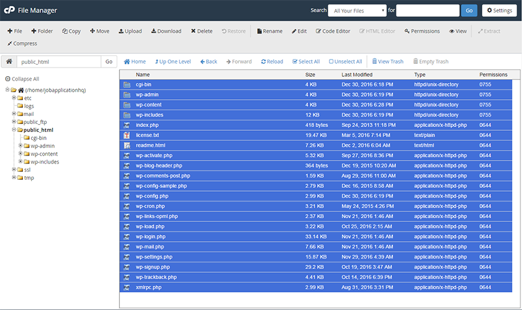Click the index.php file icon
522x310 pixels.
pyautogui.click(x=127, y=125)
